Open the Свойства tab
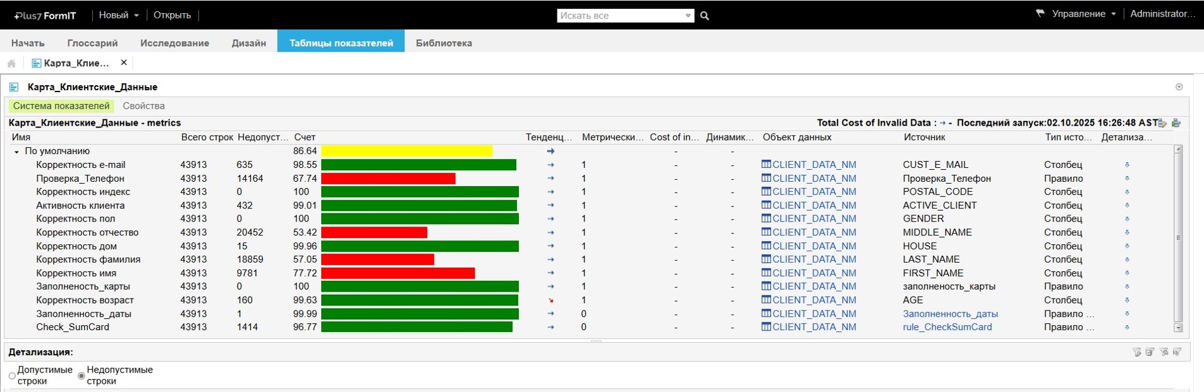Image resolution: width=1204 pixels, height=392 pixels. pyautogui.click(x=143, y=106)
